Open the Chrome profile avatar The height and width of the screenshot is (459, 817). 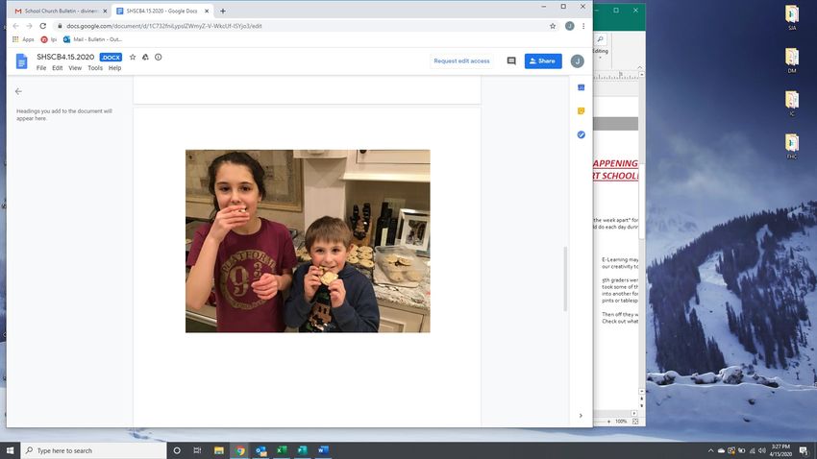pyautogui.click(x=570, y=26)
